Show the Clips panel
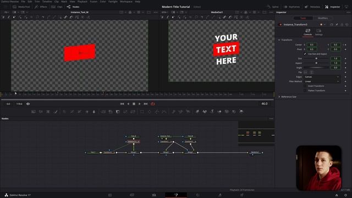 pos(57,7)
